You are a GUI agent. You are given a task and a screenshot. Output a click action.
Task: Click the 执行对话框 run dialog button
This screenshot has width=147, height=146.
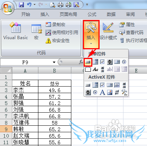(134, 41)
